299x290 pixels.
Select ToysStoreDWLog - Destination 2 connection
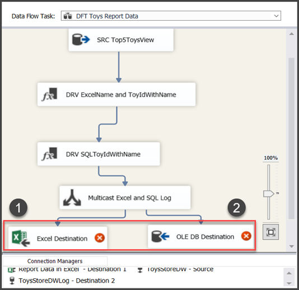pos(67,280)
